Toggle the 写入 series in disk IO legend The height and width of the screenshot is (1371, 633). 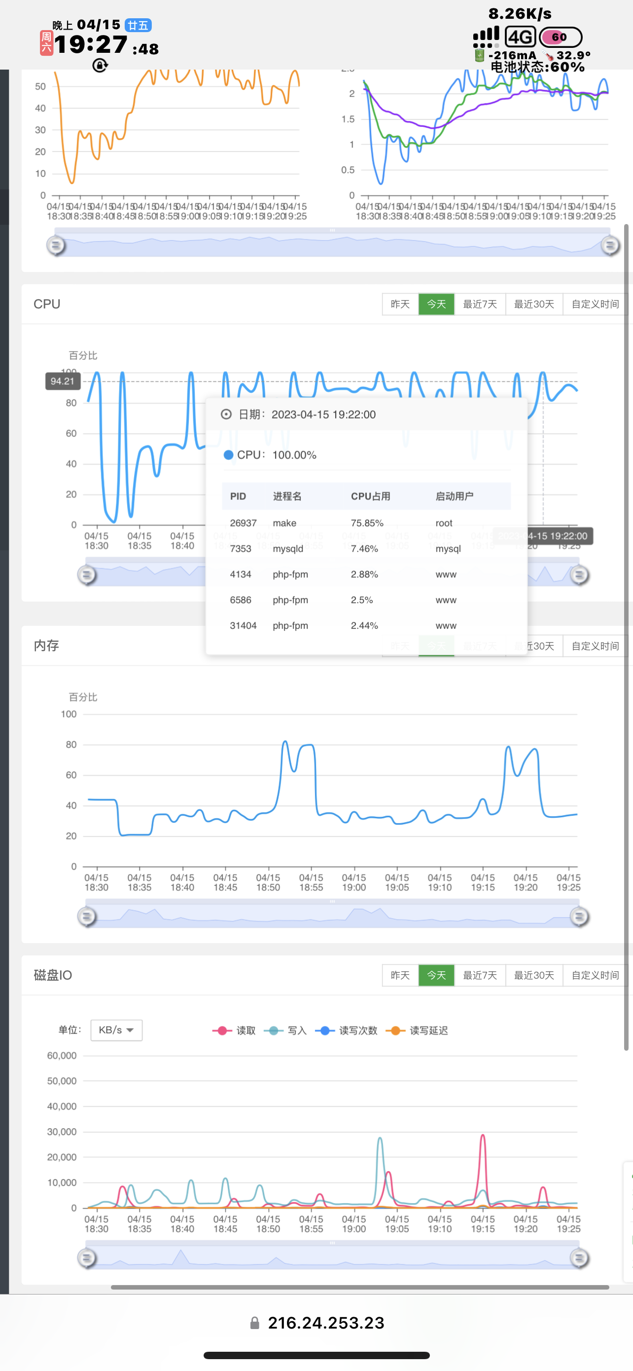pyautogui.click(x=285, y=1030)
